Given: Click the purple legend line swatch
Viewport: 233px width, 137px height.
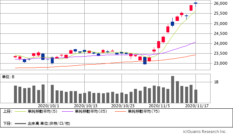Looking at the screenshot, I should (x=68, y=111).
